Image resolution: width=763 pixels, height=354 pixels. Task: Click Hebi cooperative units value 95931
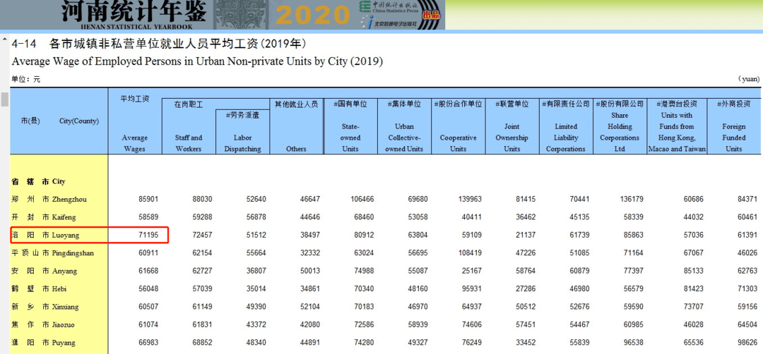click(x=472, y=289)
